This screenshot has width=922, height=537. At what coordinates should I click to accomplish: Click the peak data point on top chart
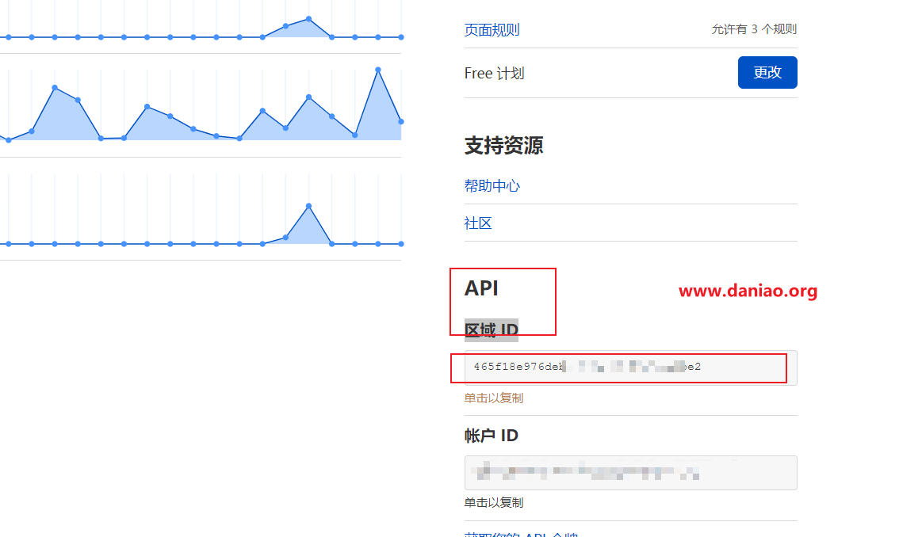point(308,19)
